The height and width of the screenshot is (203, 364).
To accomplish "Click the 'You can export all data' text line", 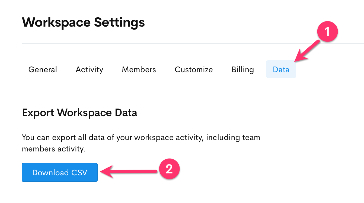I will pos(141,137).
